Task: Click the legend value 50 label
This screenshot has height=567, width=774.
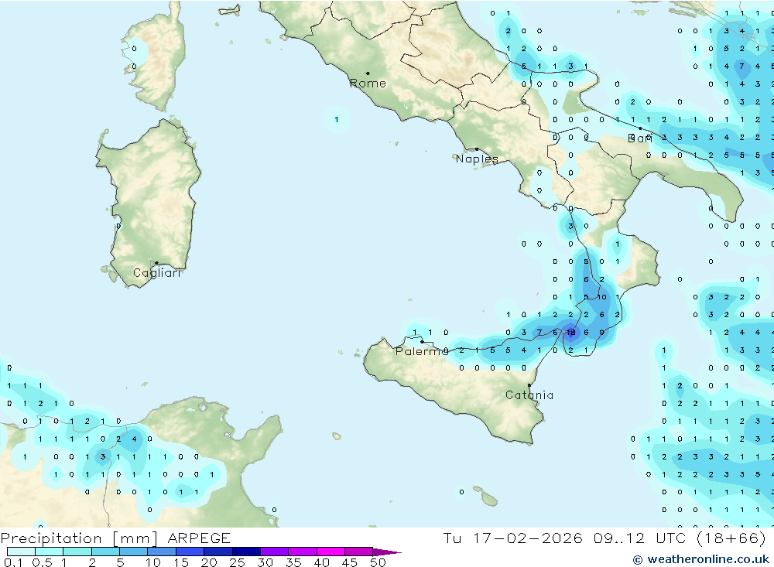Action: (x=378, y=562)
